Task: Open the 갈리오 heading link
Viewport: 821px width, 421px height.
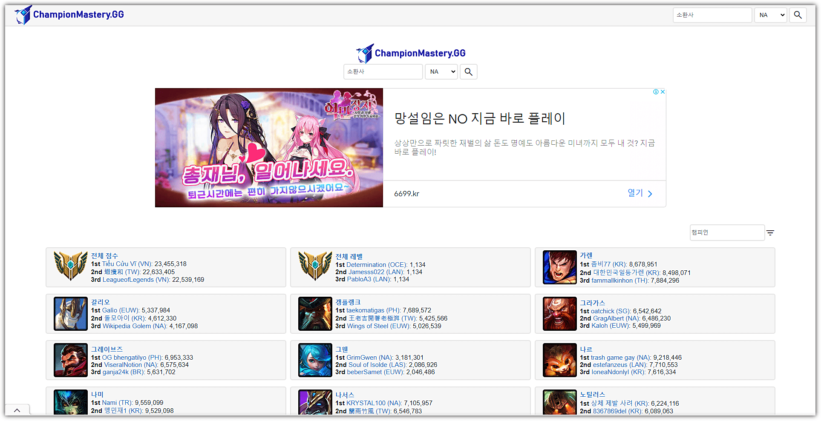Action: click(x=101, y=302)
